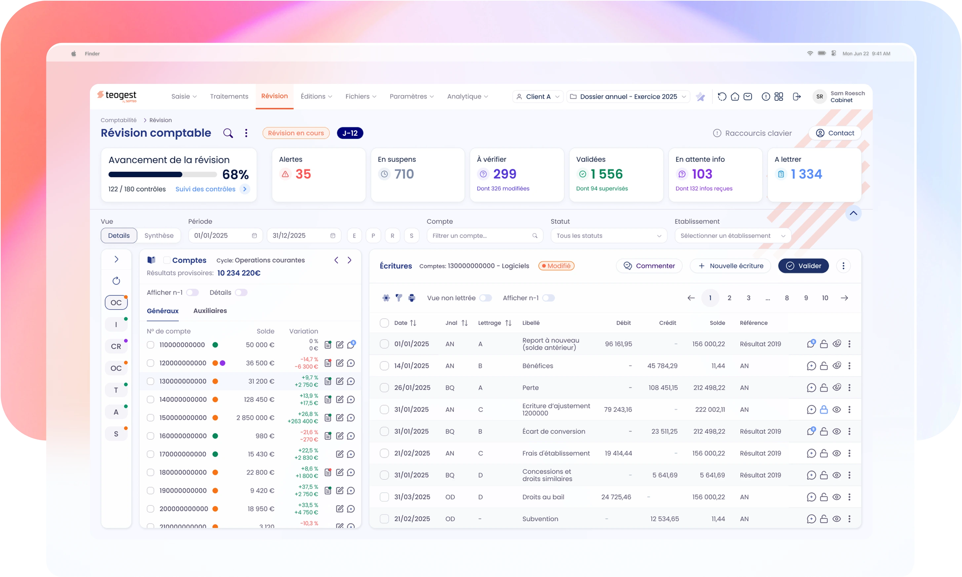Viewport: 962px width, 577px height.
Task: Open the Éditions menu
Action: click(x=316, y=96)
